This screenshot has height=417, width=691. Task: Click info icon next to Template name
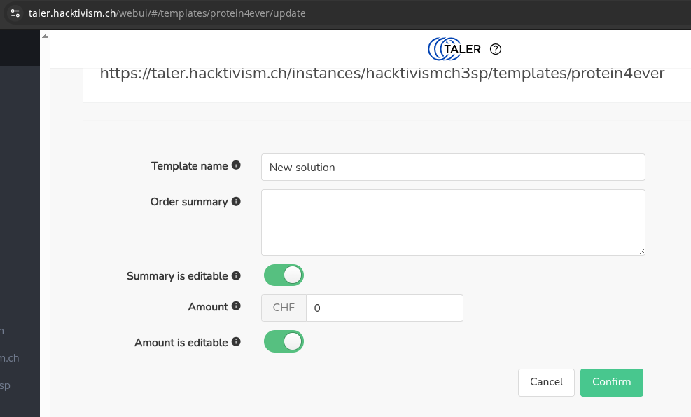click(x=236, y=165)
